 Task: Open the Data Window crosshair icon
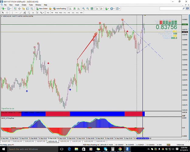click(19, 9)
